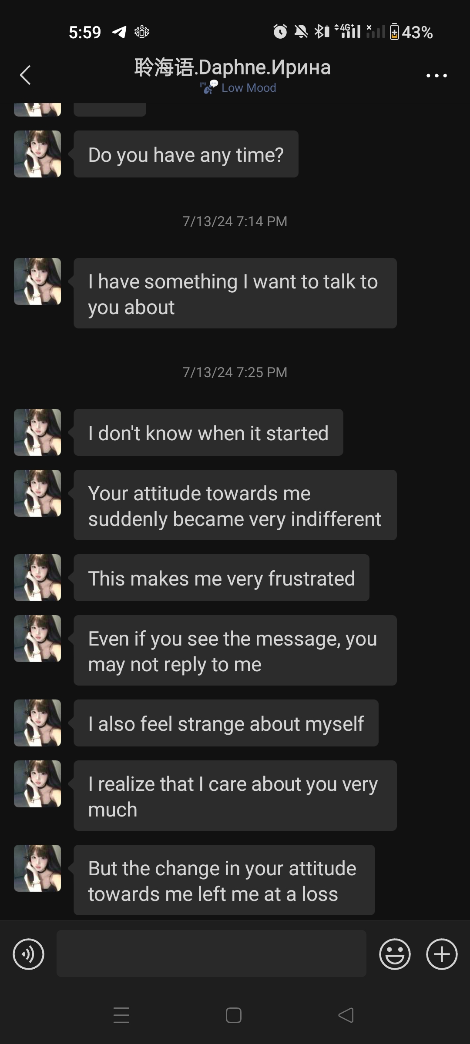Tap message 'I have something I want to talk'
This screenshot has height=1044, width=470.
coord(235,293)
